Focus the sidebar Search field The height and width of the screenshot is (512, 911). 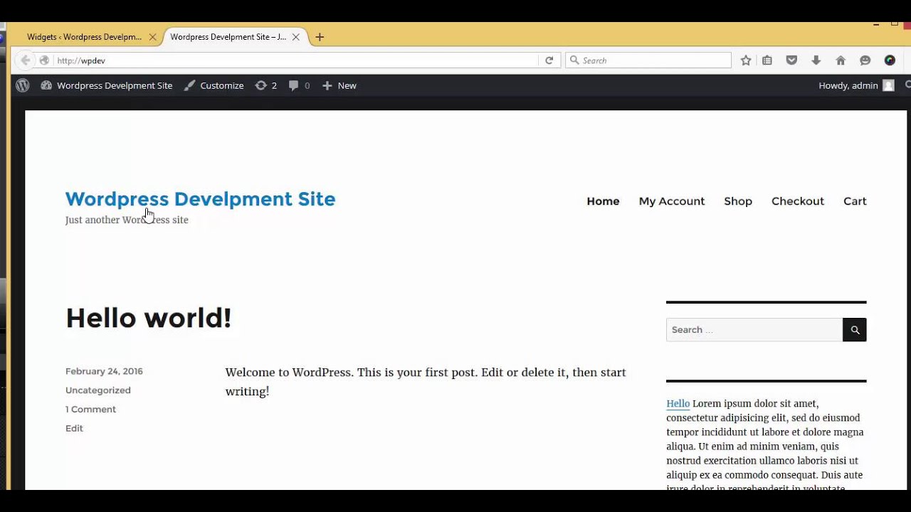click(754, 330)
